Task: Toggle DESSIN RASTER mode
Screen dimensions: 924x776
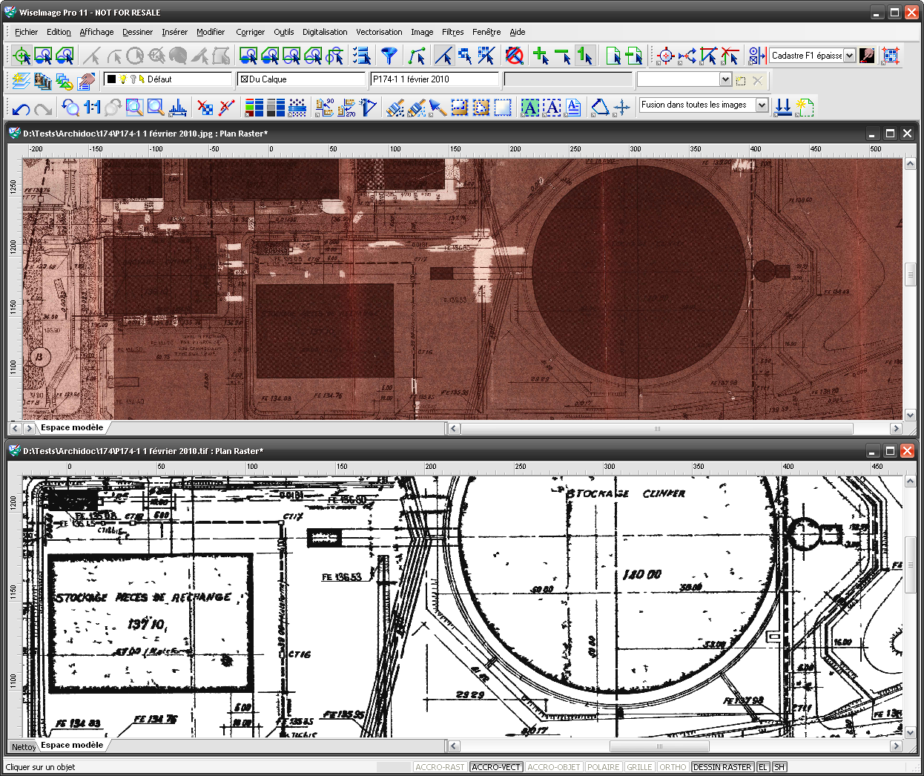Action: tap(722, 766)
